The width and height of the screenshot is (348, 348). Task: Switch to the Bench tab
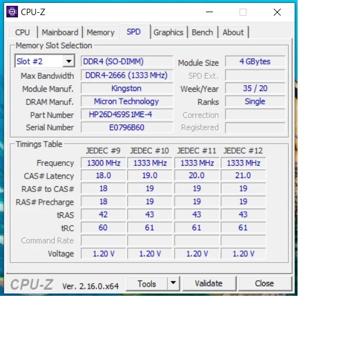pyautogui.click(x=202, y=32)
